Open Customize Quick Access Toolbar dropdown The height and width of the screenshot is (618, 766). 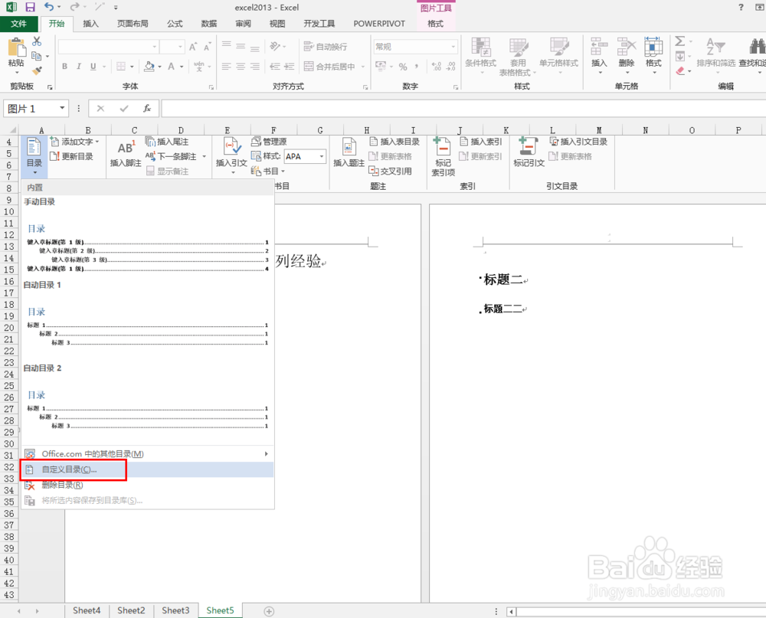(x=116, y=8)
